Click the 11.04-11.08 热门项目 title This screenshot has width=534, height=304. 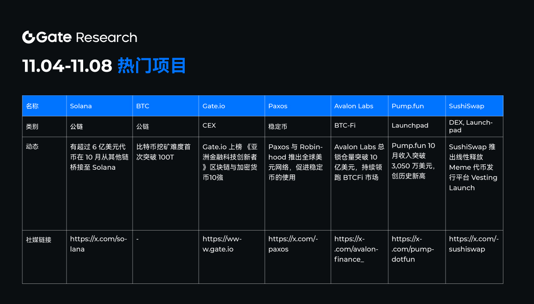pyautogui.click(x=104, y=65)
